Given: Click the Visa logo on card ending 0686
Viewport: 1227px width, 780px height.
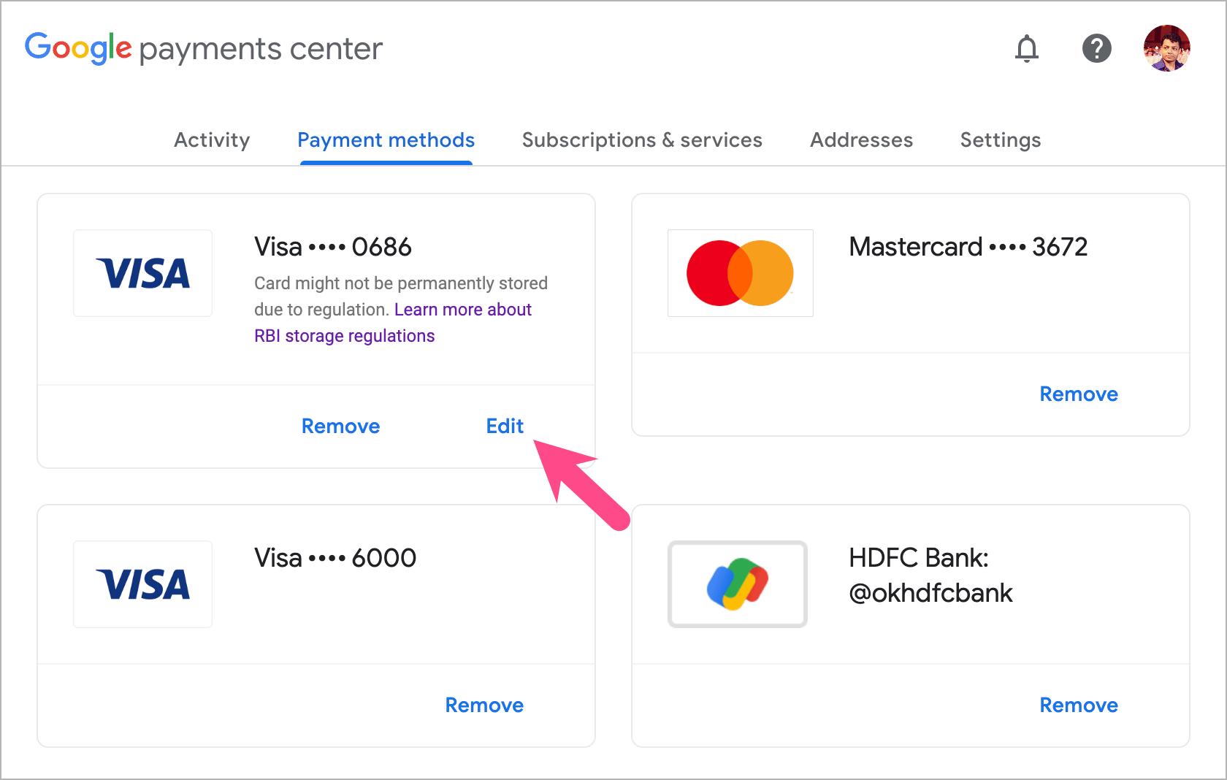Looking at the screenshot, I should coord(142,273).
